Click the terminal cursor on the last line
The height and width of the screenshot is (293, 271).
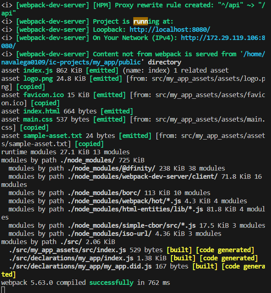pyautogui.click(x=3, y=290)
